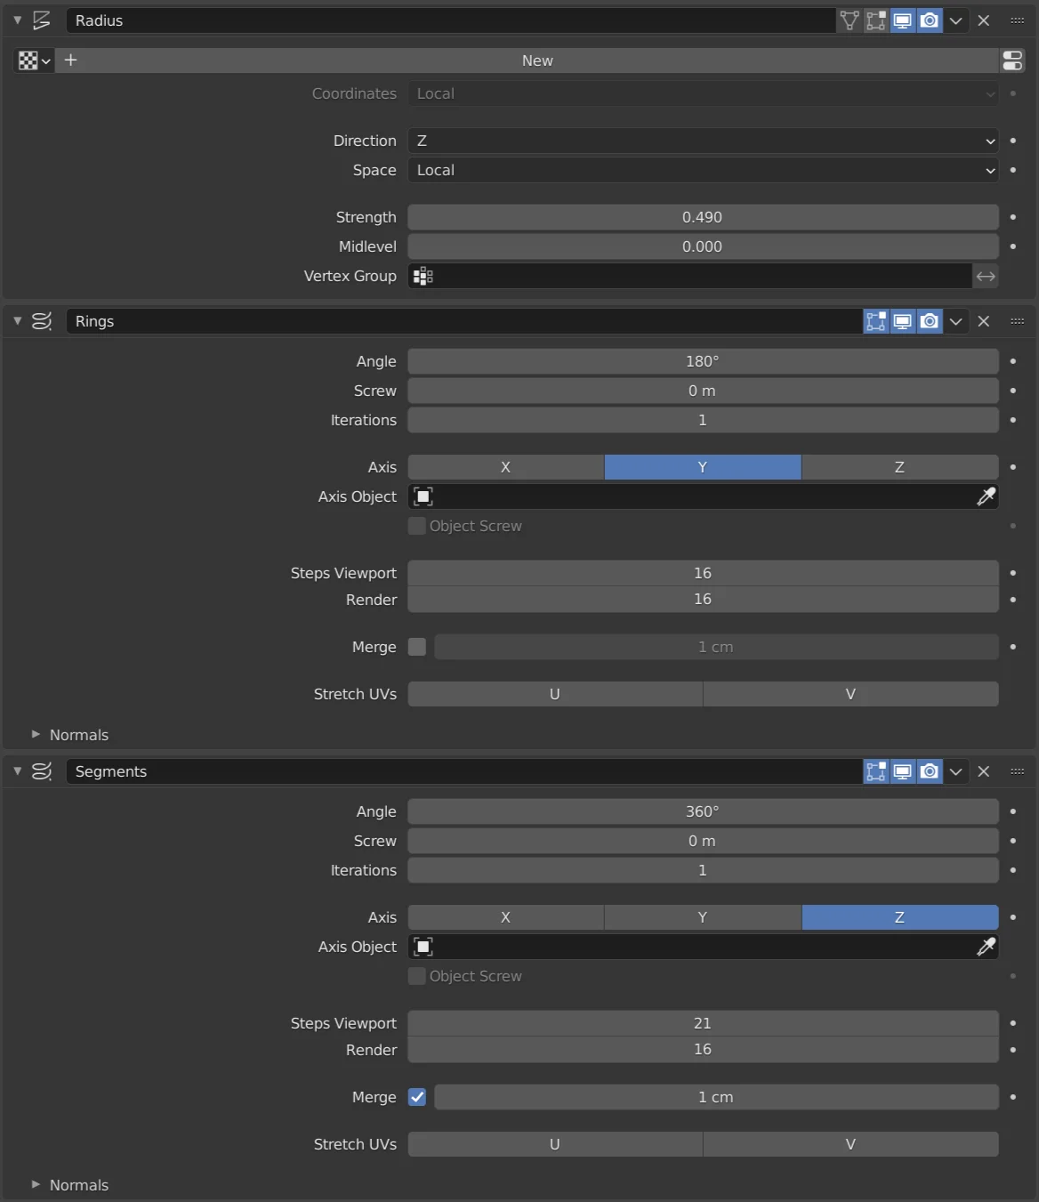This screenshot has height=1202, width=1039.
Task: Toggle viewport display for the Rings modifier
Action: (x=903, y=321)
